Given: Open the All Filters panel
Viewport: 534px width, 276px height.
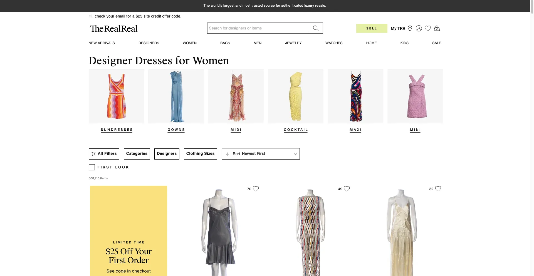Looking at the screenshot, I should tap(104, 154).
